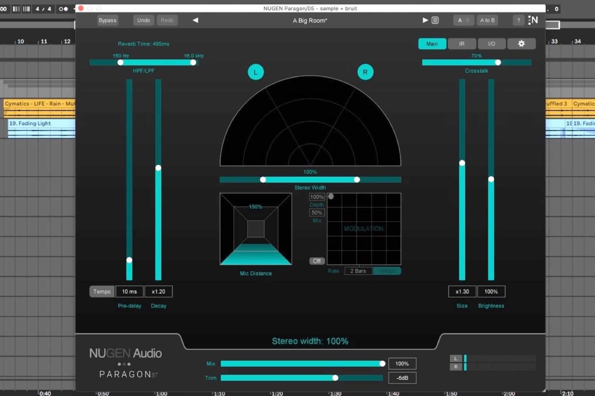
Task: Enable Tempo sync for Pre-delay
Action: [x=102, y=291]
